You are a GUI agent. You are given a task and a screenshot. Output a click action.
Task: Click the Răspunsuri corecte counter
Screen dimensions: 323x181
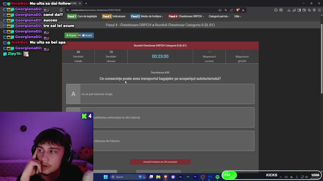pos(209,56)
